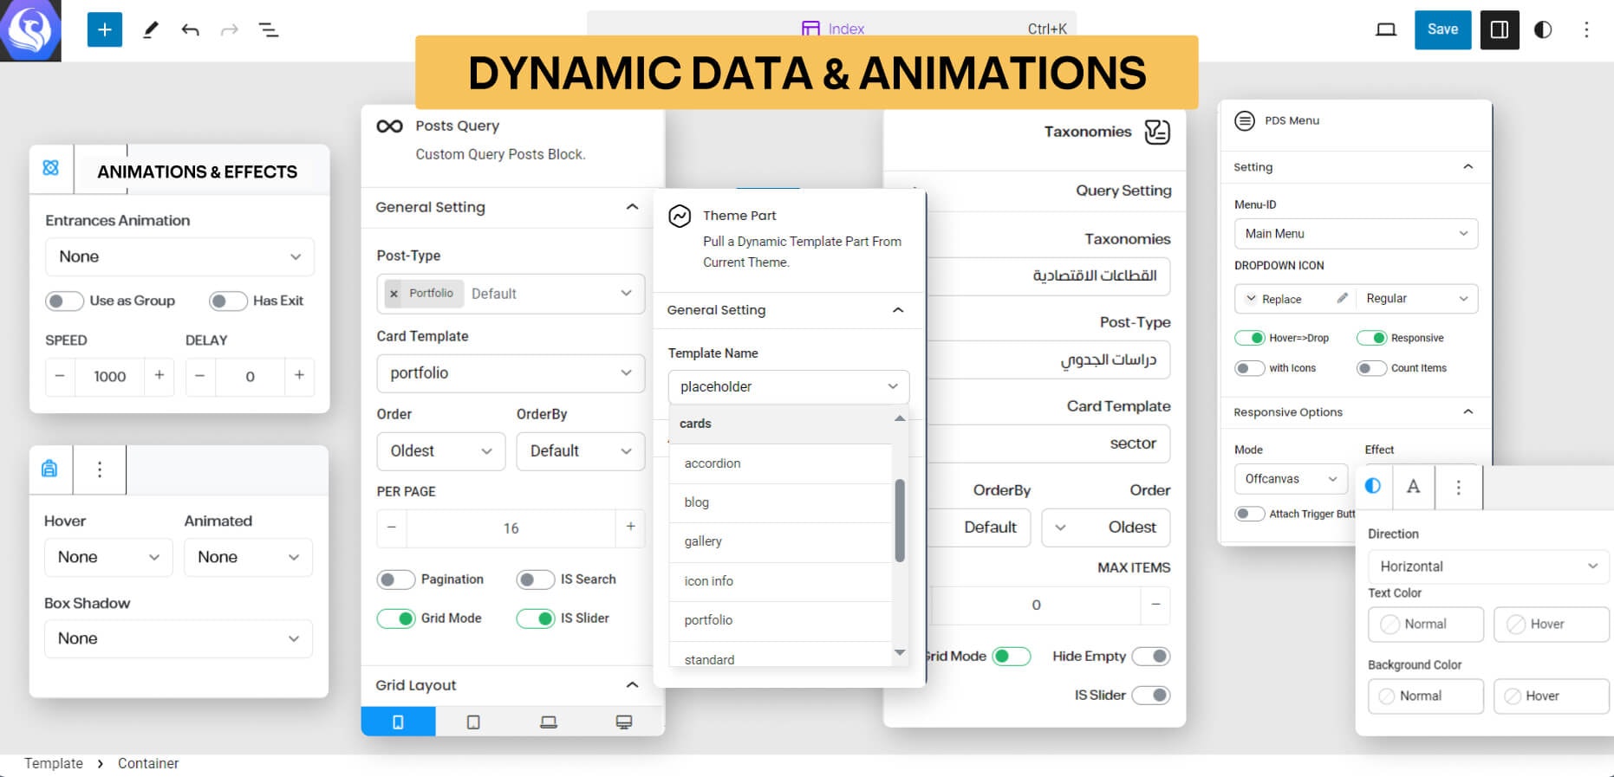Remove Portfolio tag from Post-Type
1614x777 pixels.
(394, 294)
